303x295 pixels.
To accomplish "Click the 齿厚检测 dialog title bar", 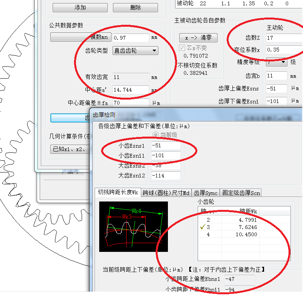I will coord(196,115).
